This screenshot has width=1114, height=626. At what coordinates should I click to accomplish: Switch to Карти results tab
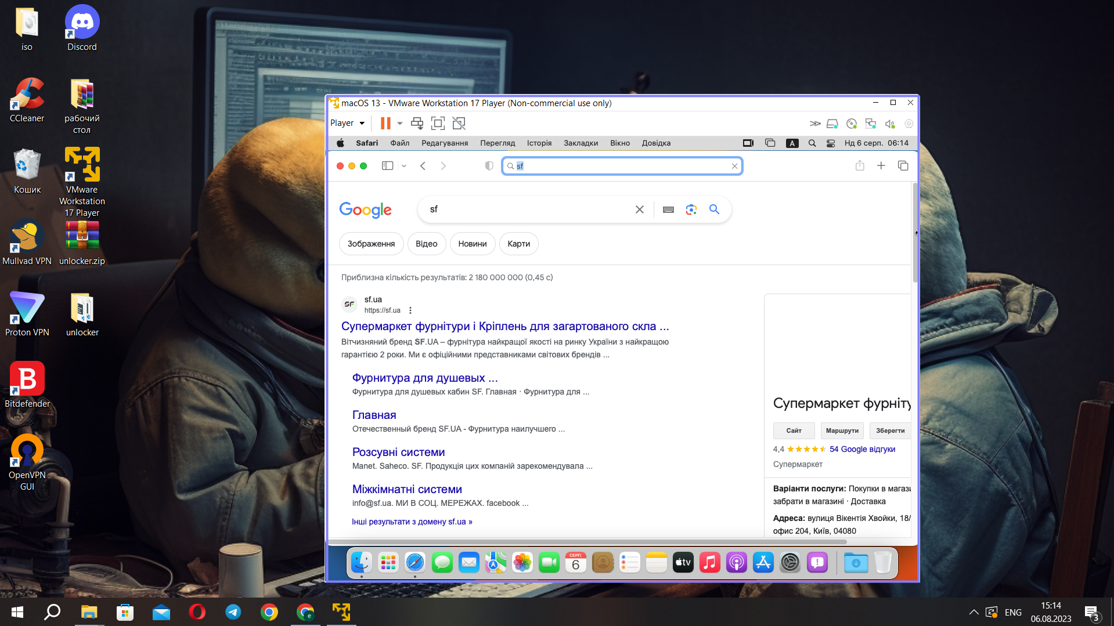point(518,244)
